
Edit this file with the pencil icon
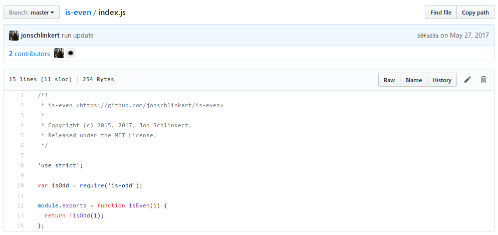pyautogui.click(x=467, y=80)
